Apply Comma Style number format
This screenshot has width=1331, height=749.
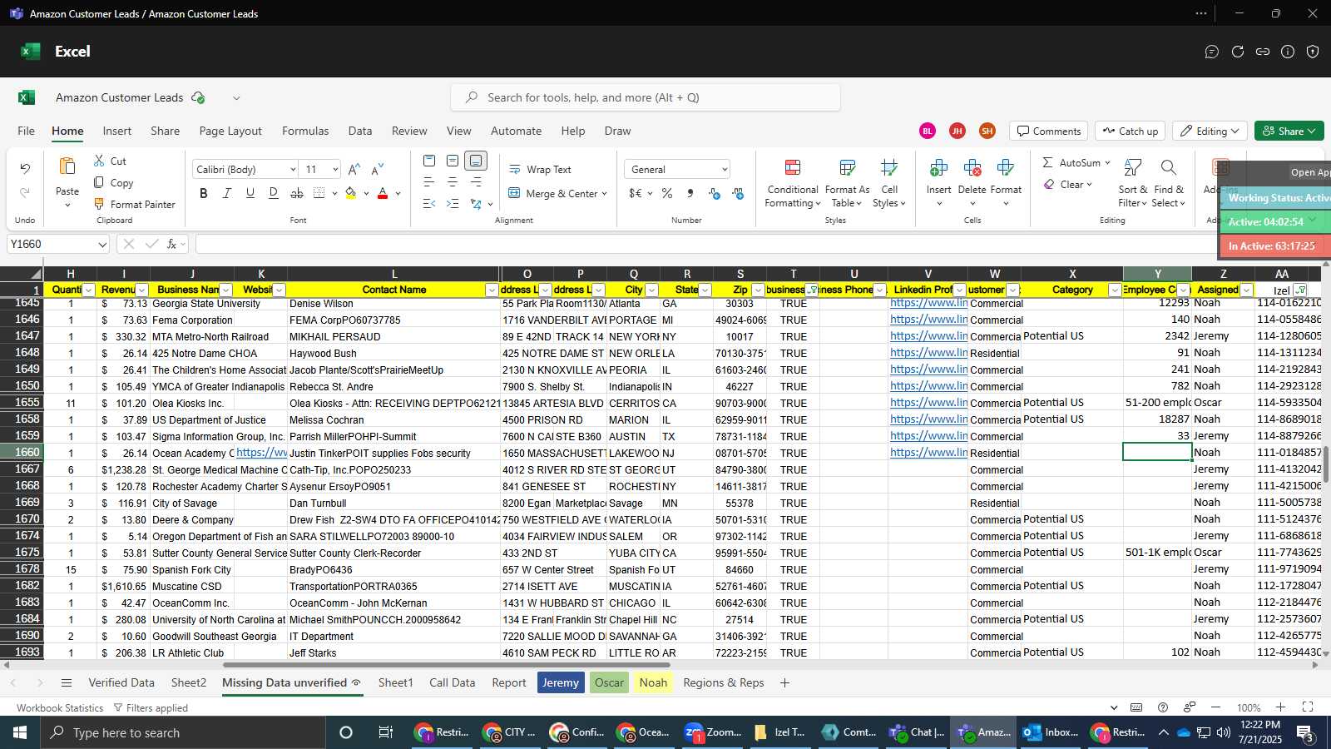[x=690, y=193]
